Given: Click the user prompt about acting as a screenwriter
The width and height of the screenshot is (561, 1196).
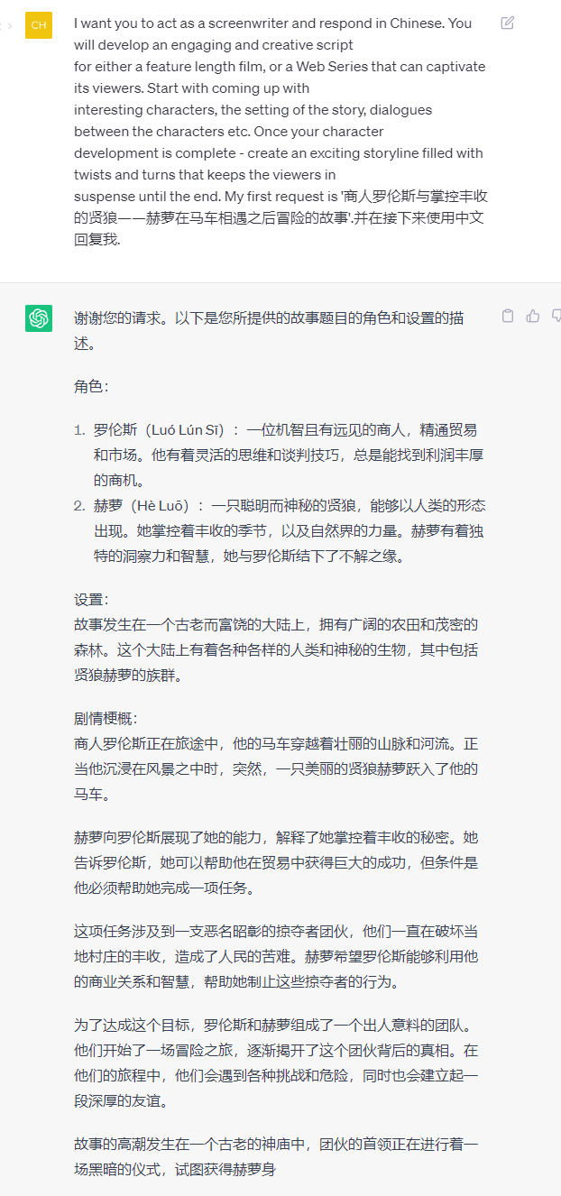Looking at the screenshot, I should point(281,132).
